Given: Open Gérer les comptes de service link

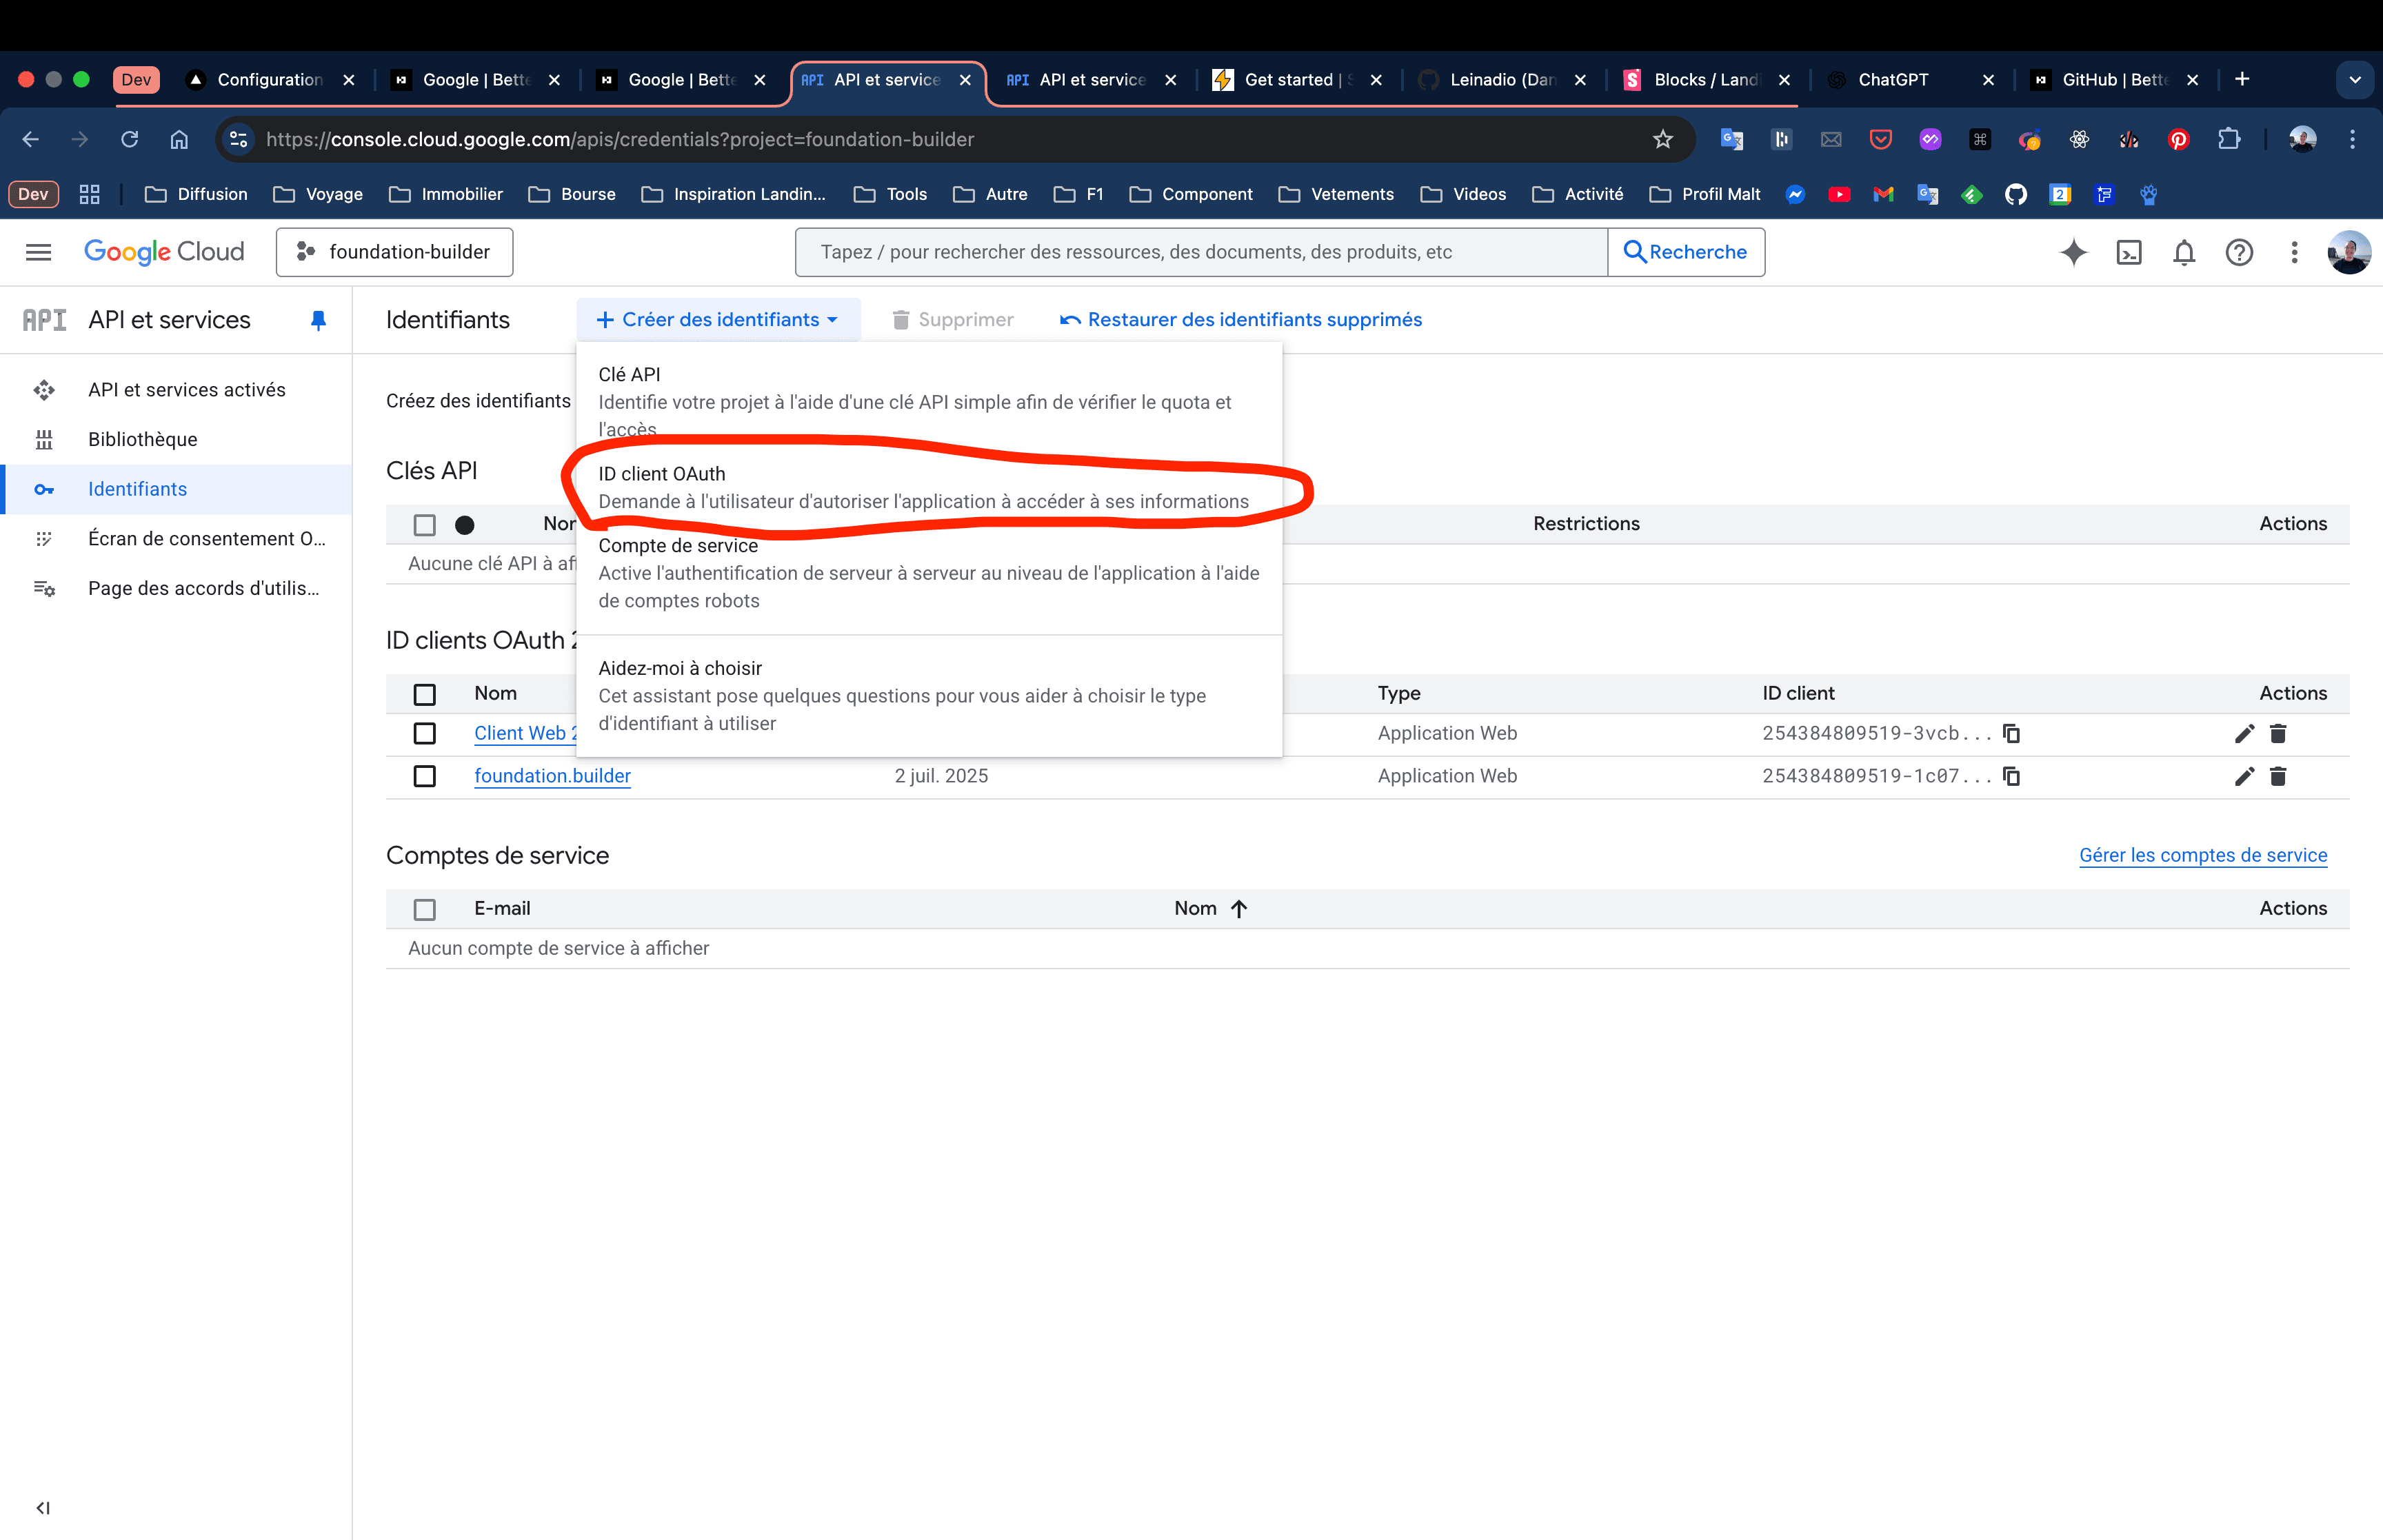Looking at the screenshot, I should (2202, 855).
